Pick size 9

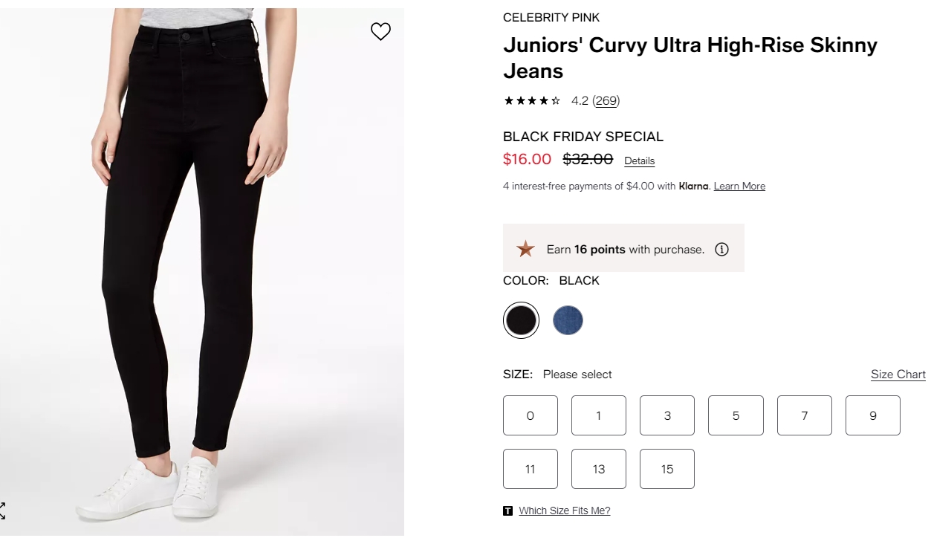pyautogui.click(x=873, y=415)
